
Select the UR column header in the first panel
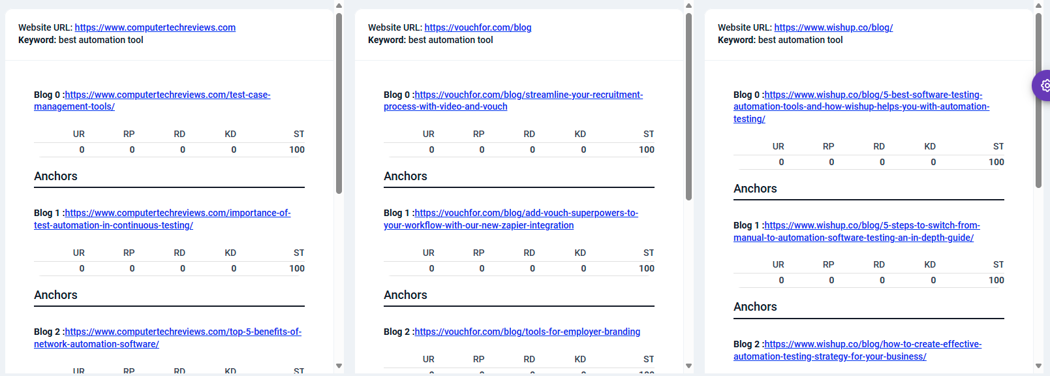79,134
